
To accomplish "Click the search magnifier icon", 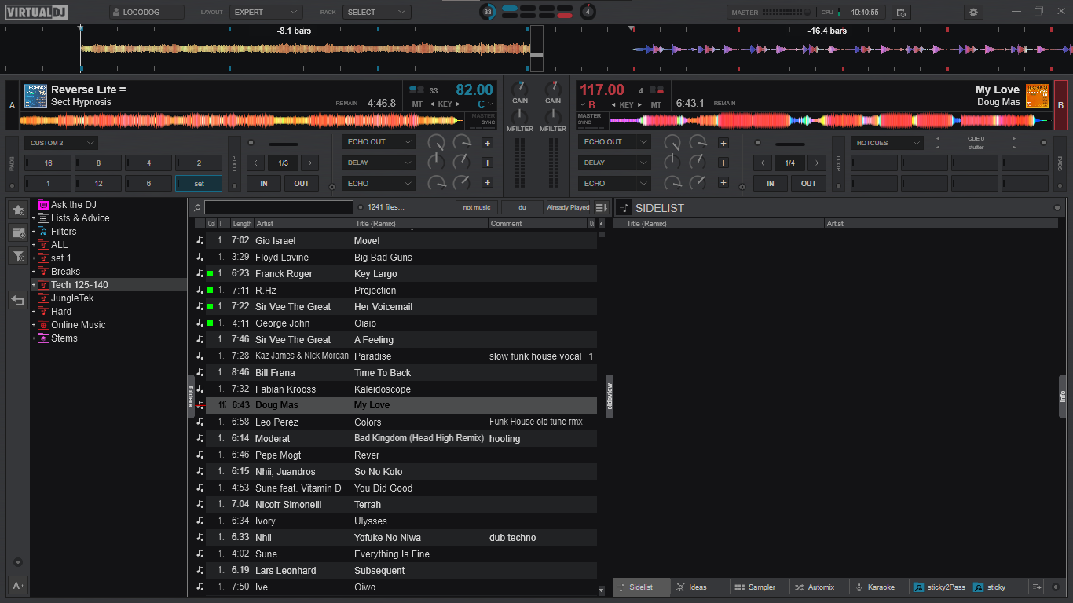I will tap(197, 207).
